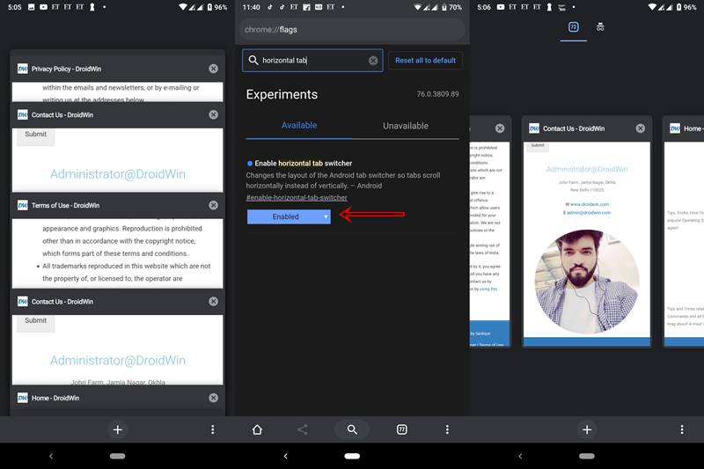Viewport: 704px width, 469px height.
Task: Tap the home pill in left screen navigation bar
Action: (118, 456)
